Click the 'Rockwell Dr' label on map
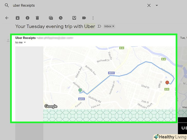This screenshot has height=140, width=187. [x=103, y=61]
